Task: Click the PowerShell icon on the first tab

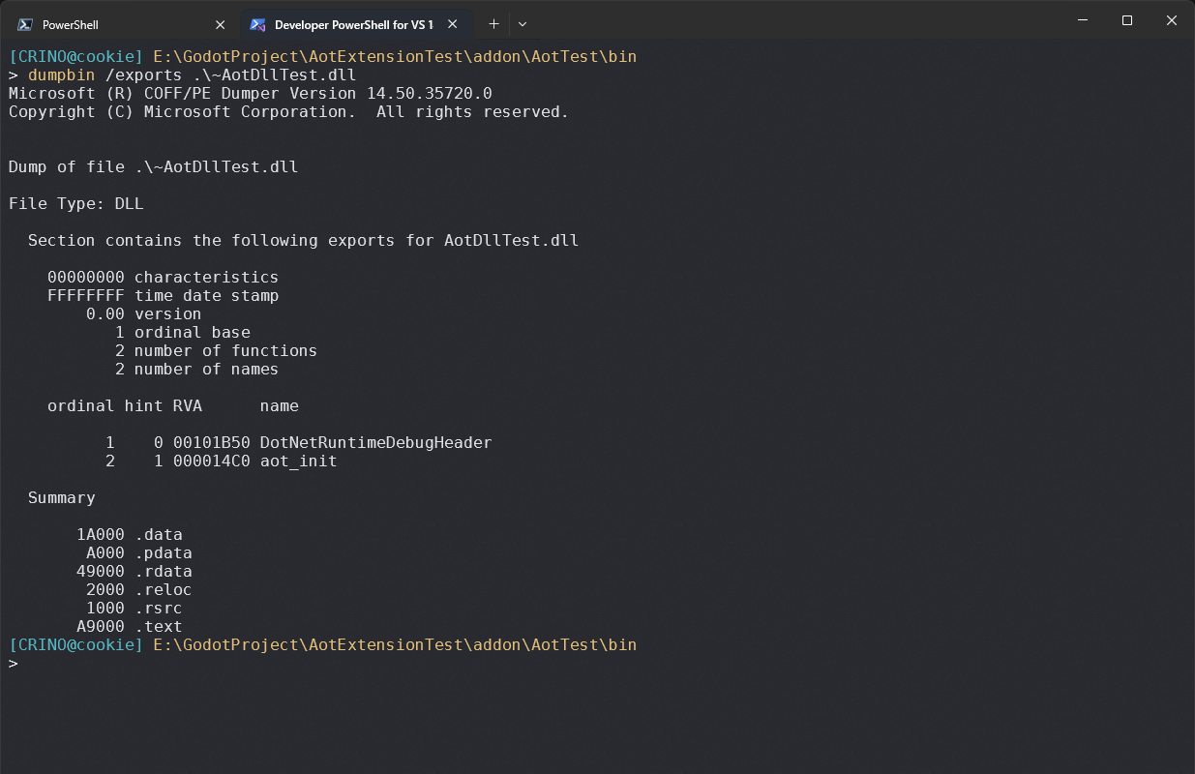Action: pyautogui.click(x=26, y=24)
